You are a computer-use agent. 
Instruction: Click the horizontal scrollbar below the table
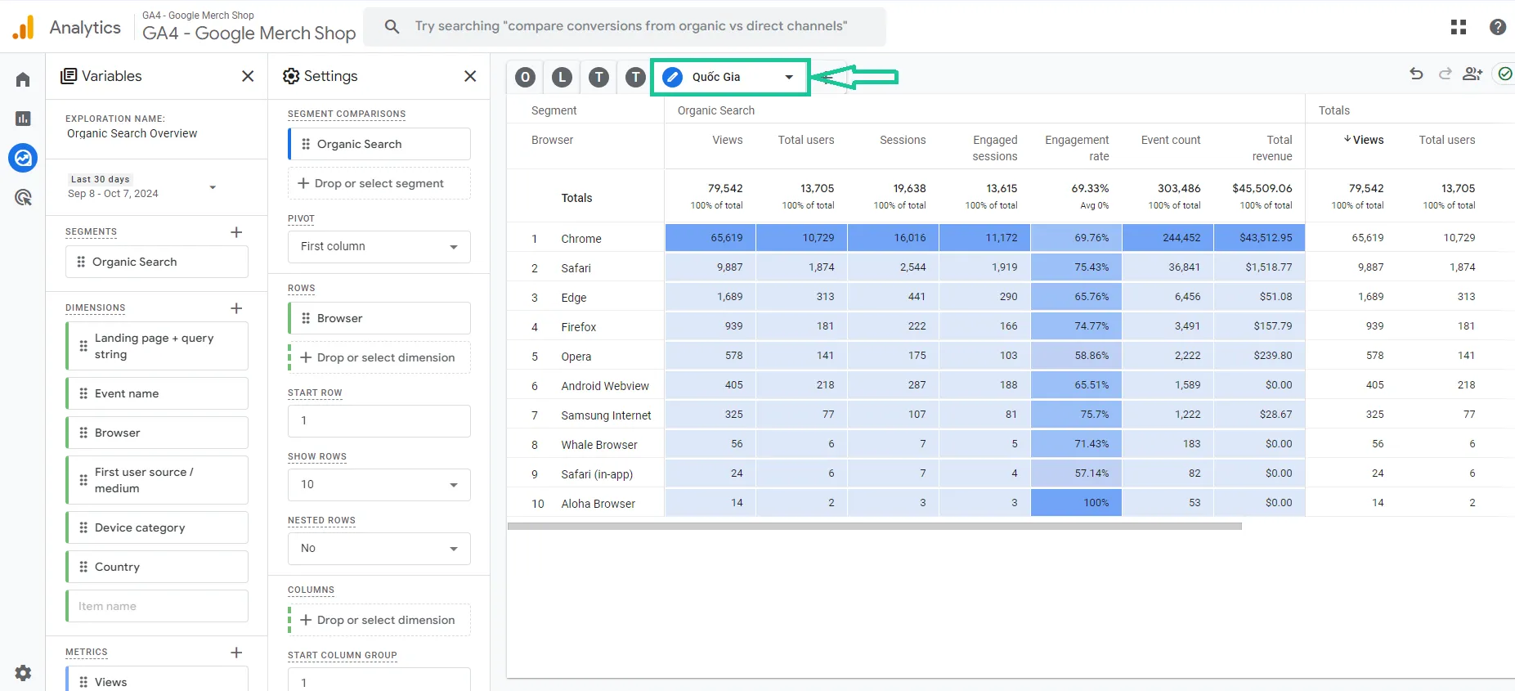[875, 527]
